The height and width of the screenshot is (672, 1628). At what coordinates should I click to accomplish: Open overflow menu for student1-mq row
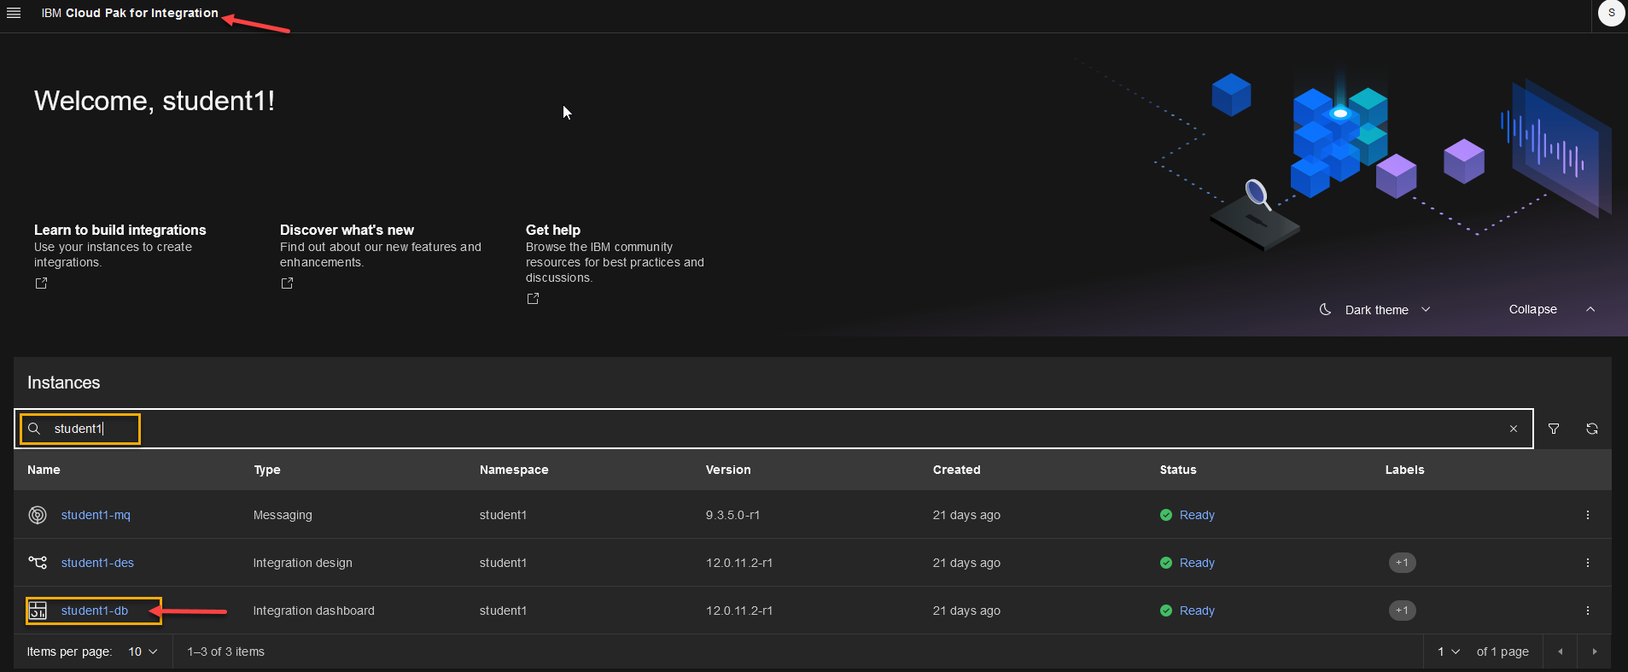(x=1588, y=515)
